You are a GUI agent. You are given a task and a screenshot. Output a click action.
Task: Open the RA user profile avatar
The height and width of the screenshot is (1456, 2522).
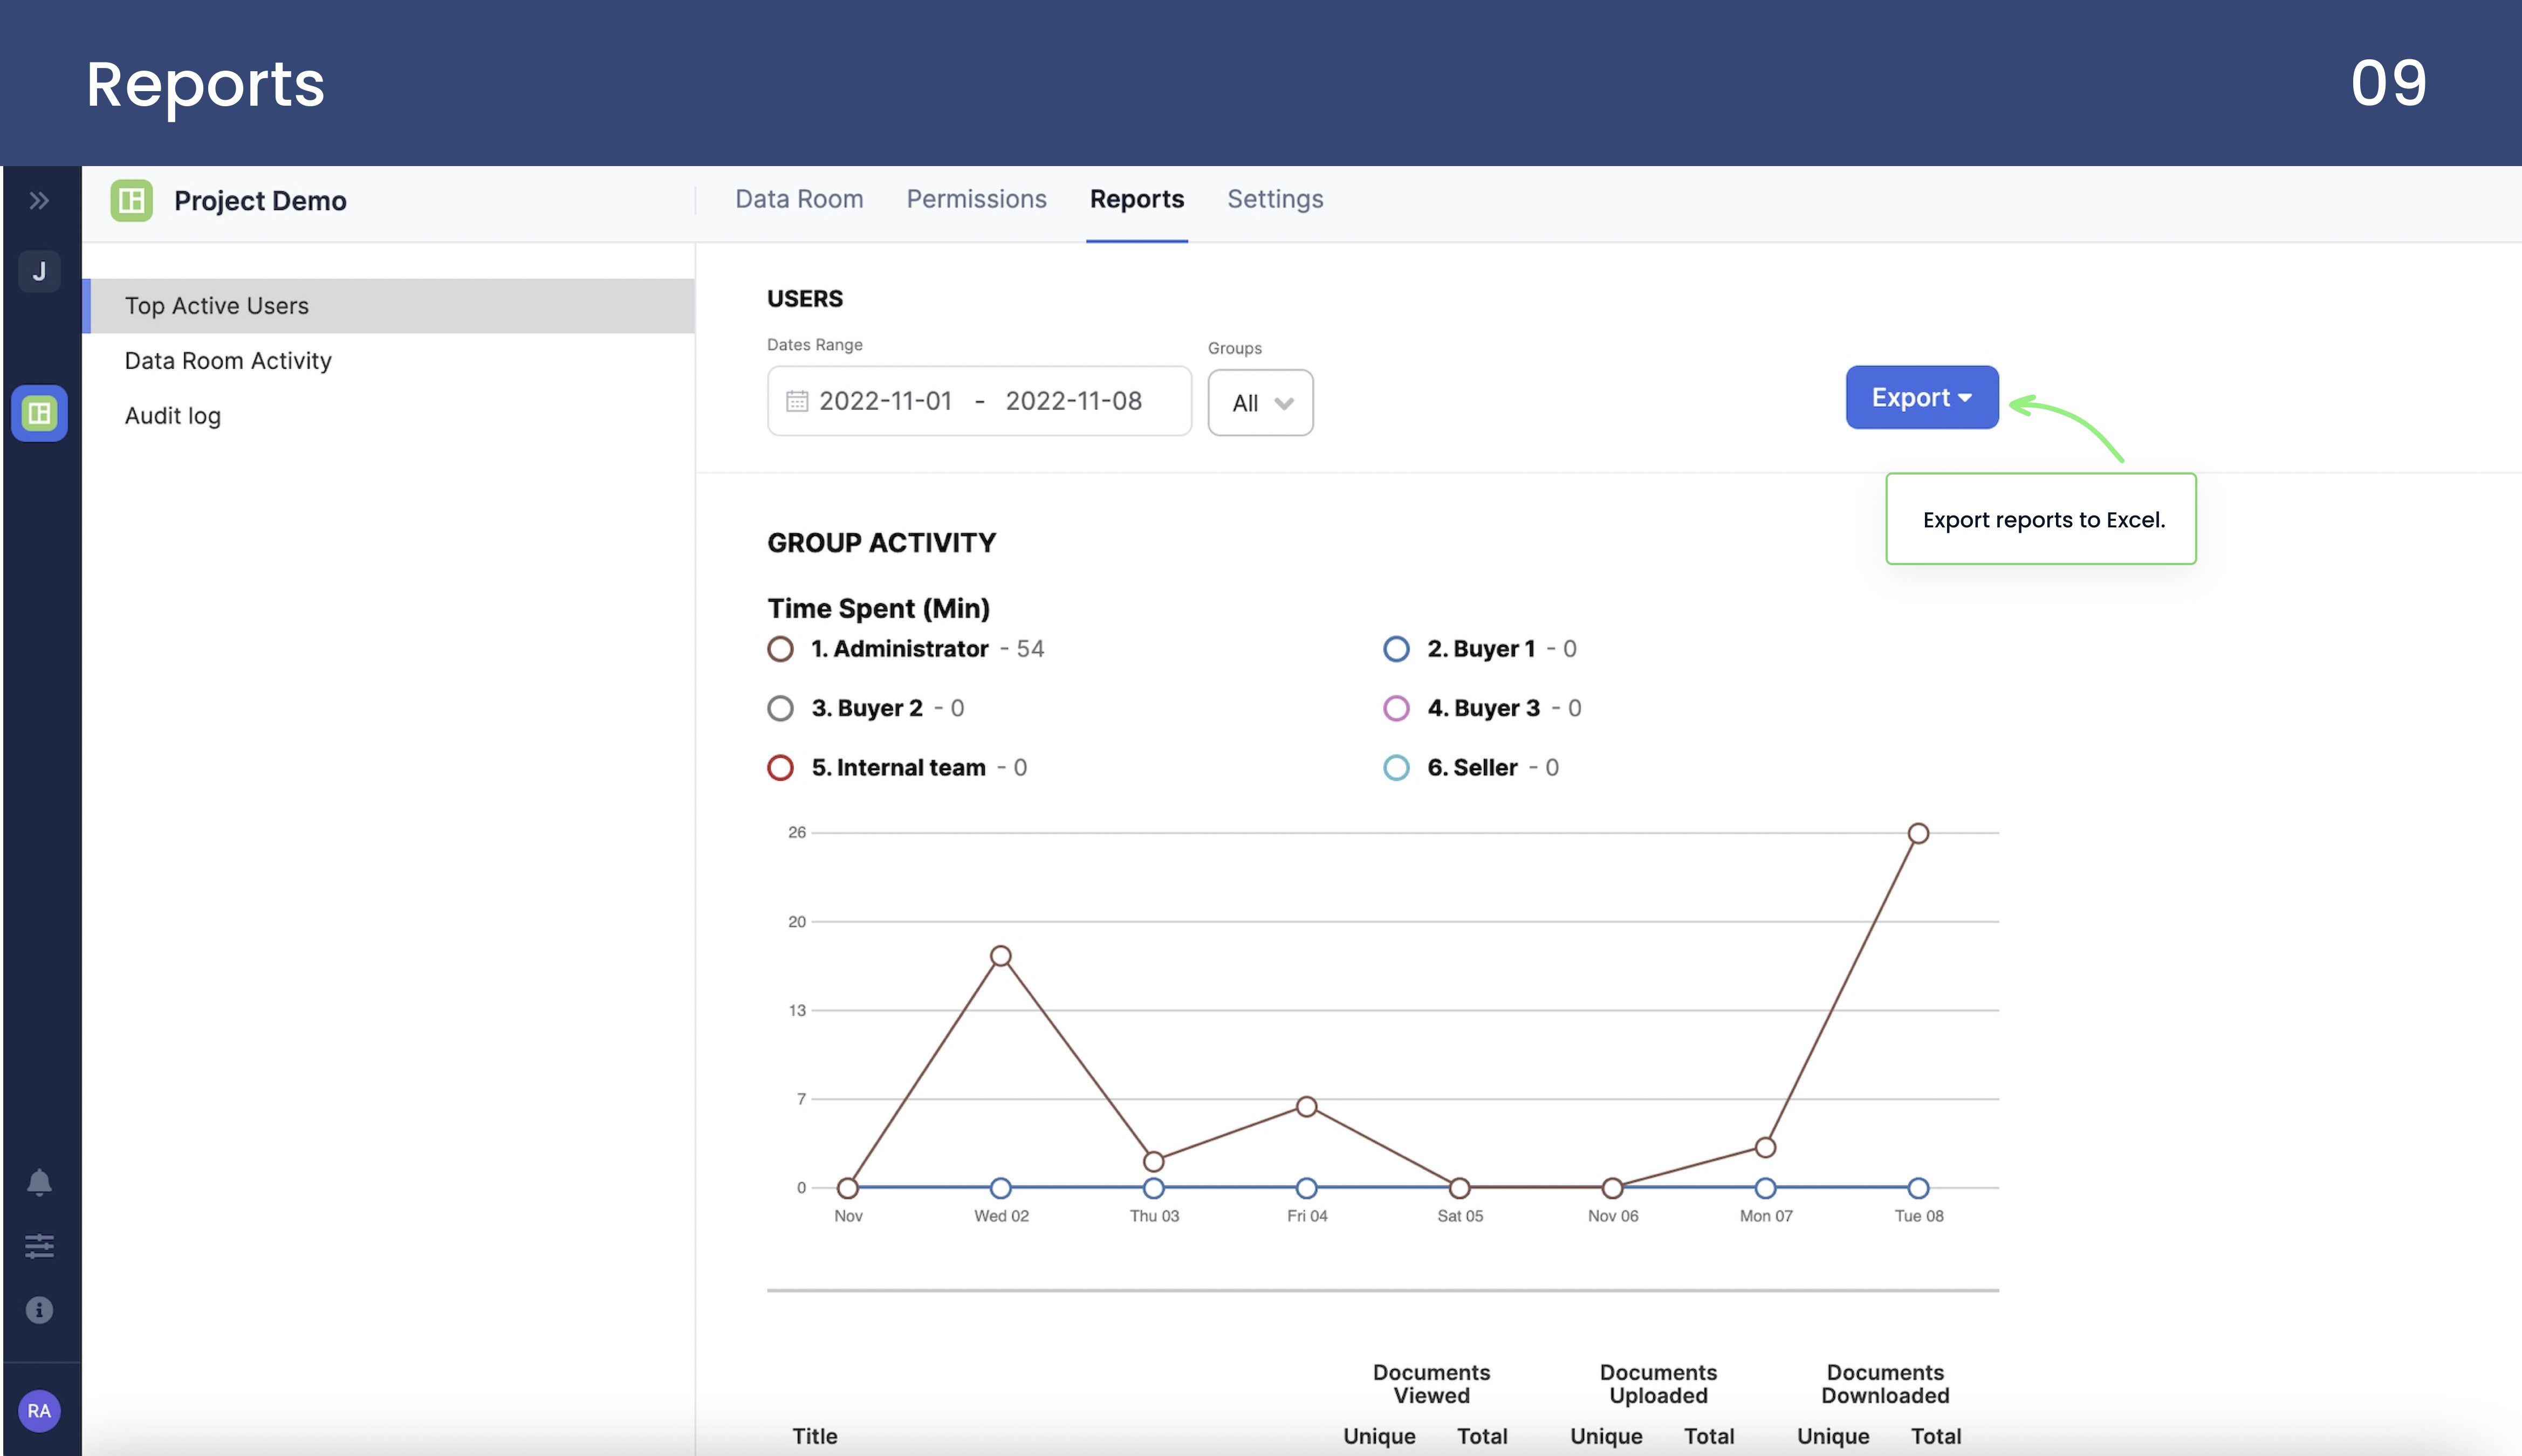point(39,1411)
